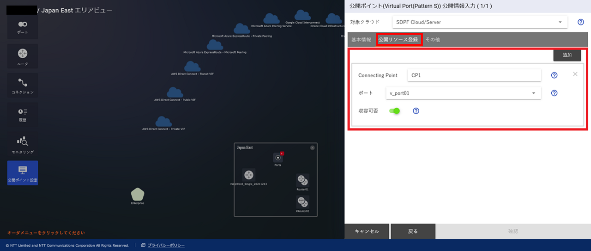The image size is (591, 251).
Task: Select the Router01 node icon
Action: 302,180
